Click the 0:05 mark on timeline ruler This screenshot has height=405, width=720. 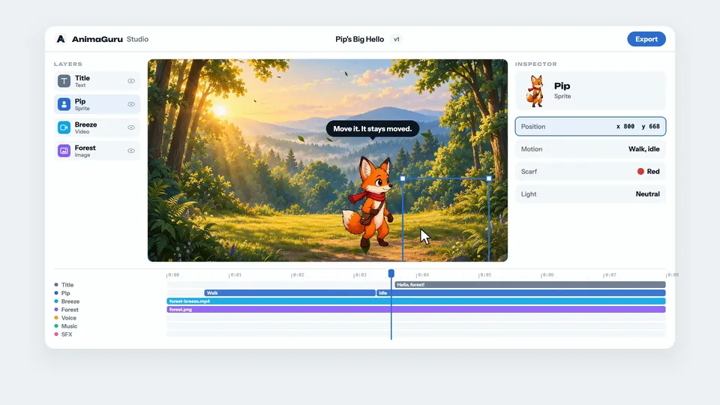(484, 274)
